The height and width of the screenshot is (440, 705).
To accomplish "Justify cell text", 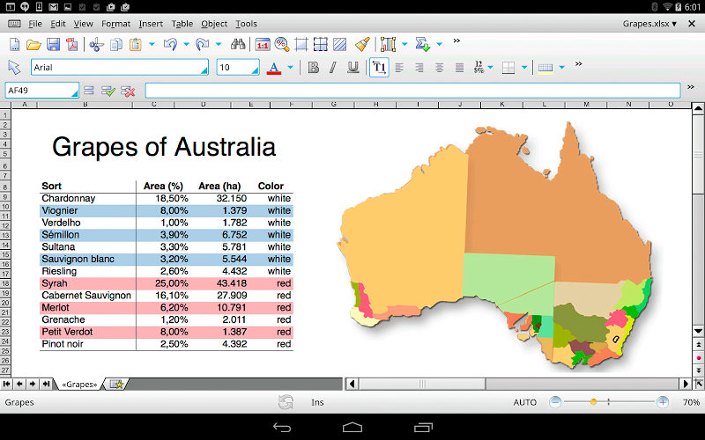I will pos(459,68).
